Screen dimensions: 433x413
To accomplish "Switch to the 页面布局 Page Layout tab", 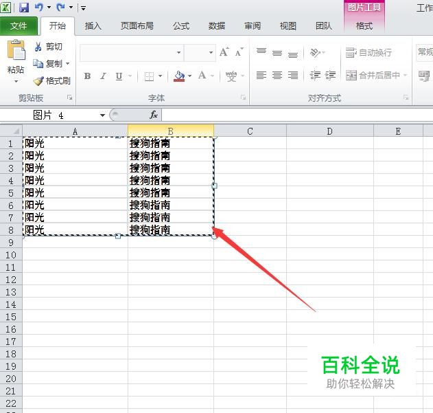I will click(x=137, y=26).
